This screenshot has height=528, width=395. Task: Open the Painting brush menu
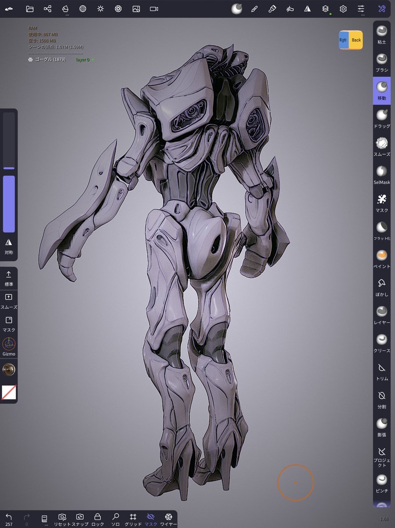pos(272,9)
